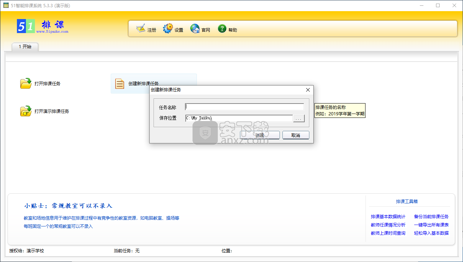
Task: Click the 保存位置 path field
Action: pos(239,118)
